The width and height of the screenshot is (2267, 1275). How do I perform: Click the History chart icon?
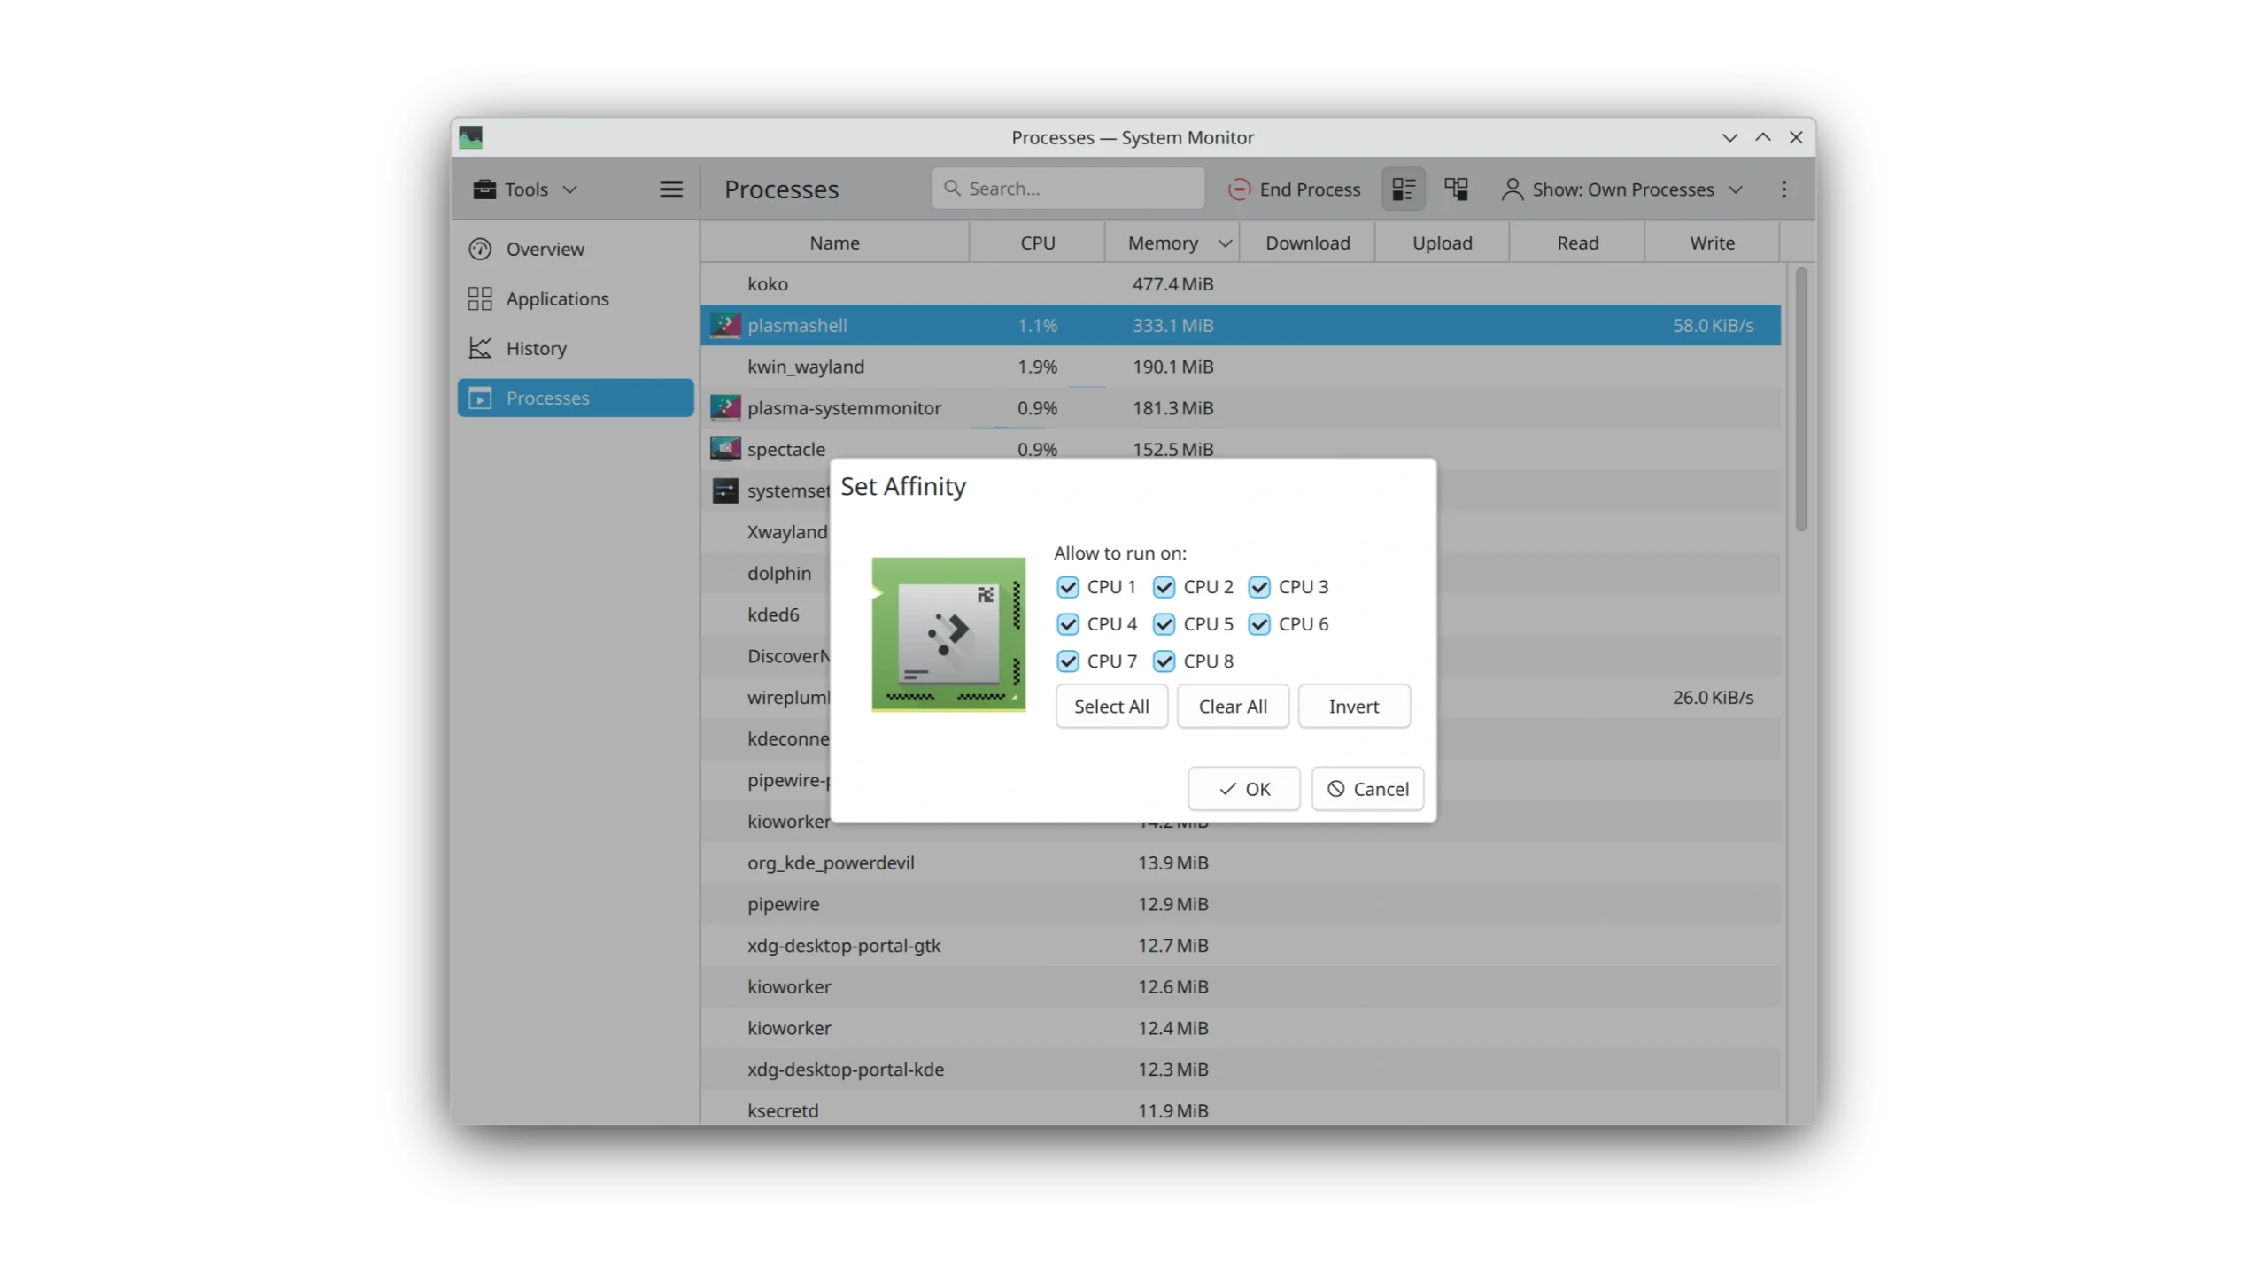click(480, 348)
